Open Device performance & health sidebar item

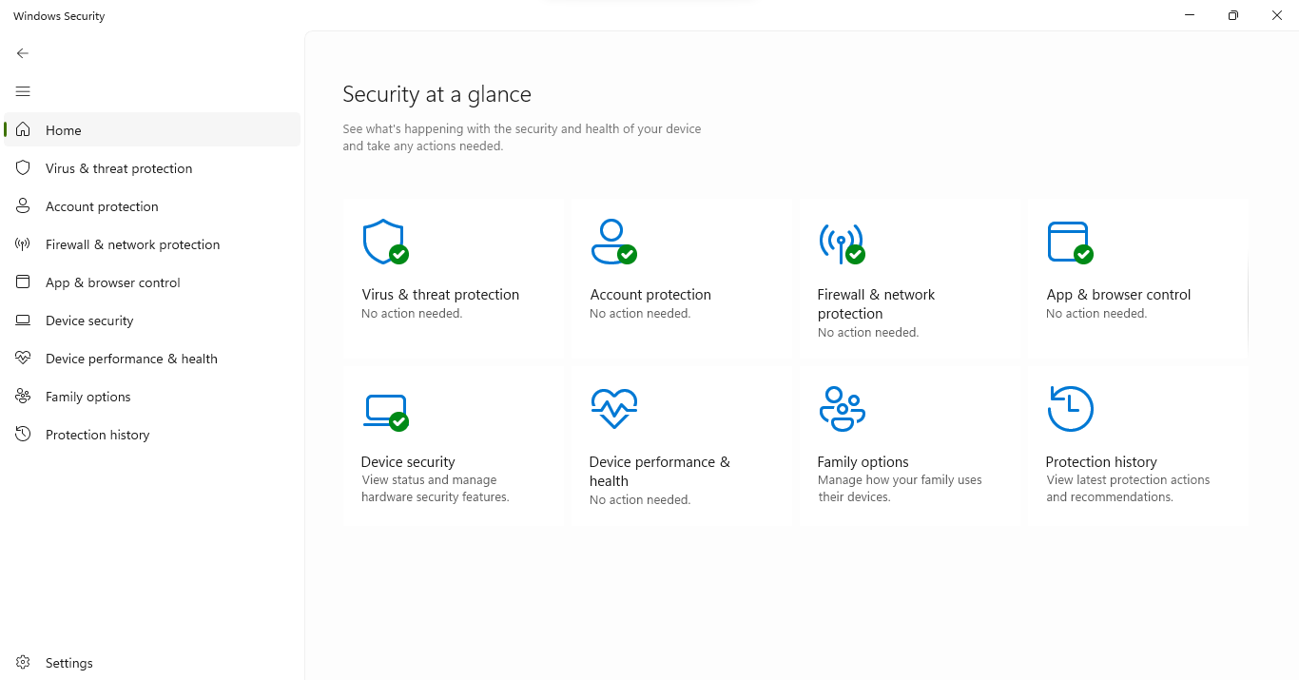point(131,359)
